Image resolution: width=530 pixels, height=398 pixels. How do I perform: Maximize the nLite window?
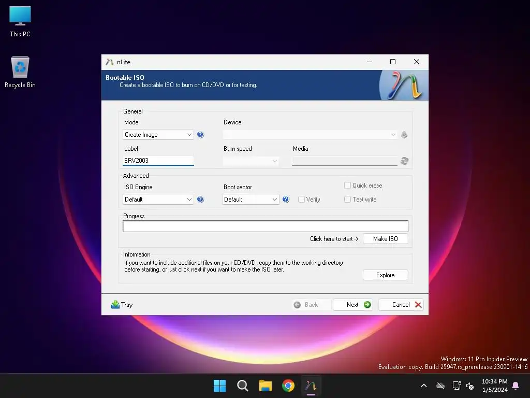393,62
